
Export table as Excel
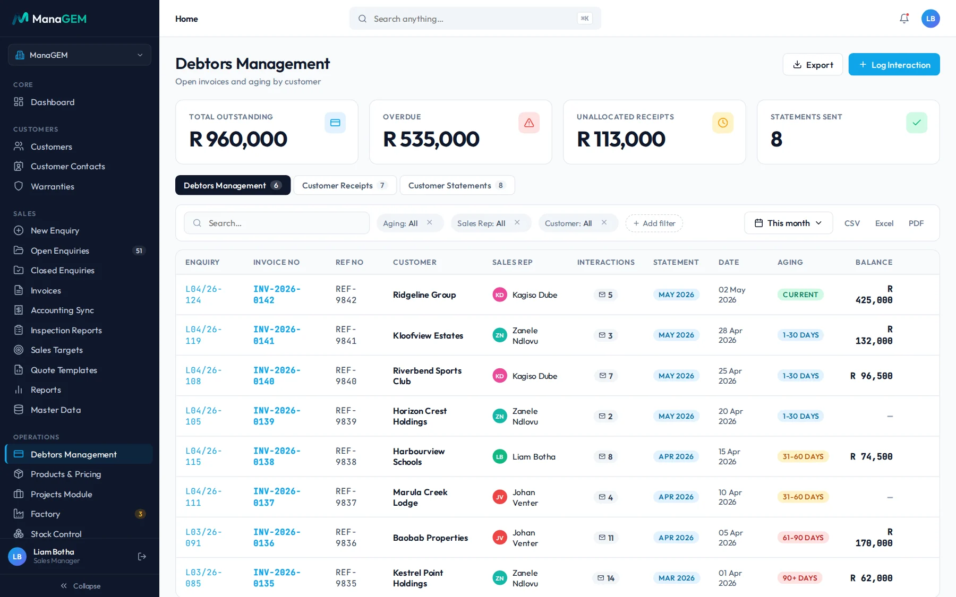coord(884,223)
